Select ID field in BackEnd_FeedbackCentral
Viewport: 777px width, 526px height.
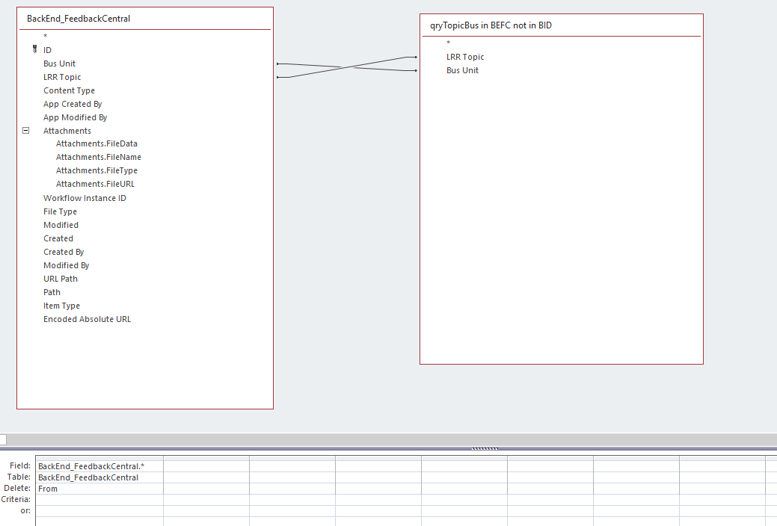pos(47,50)
